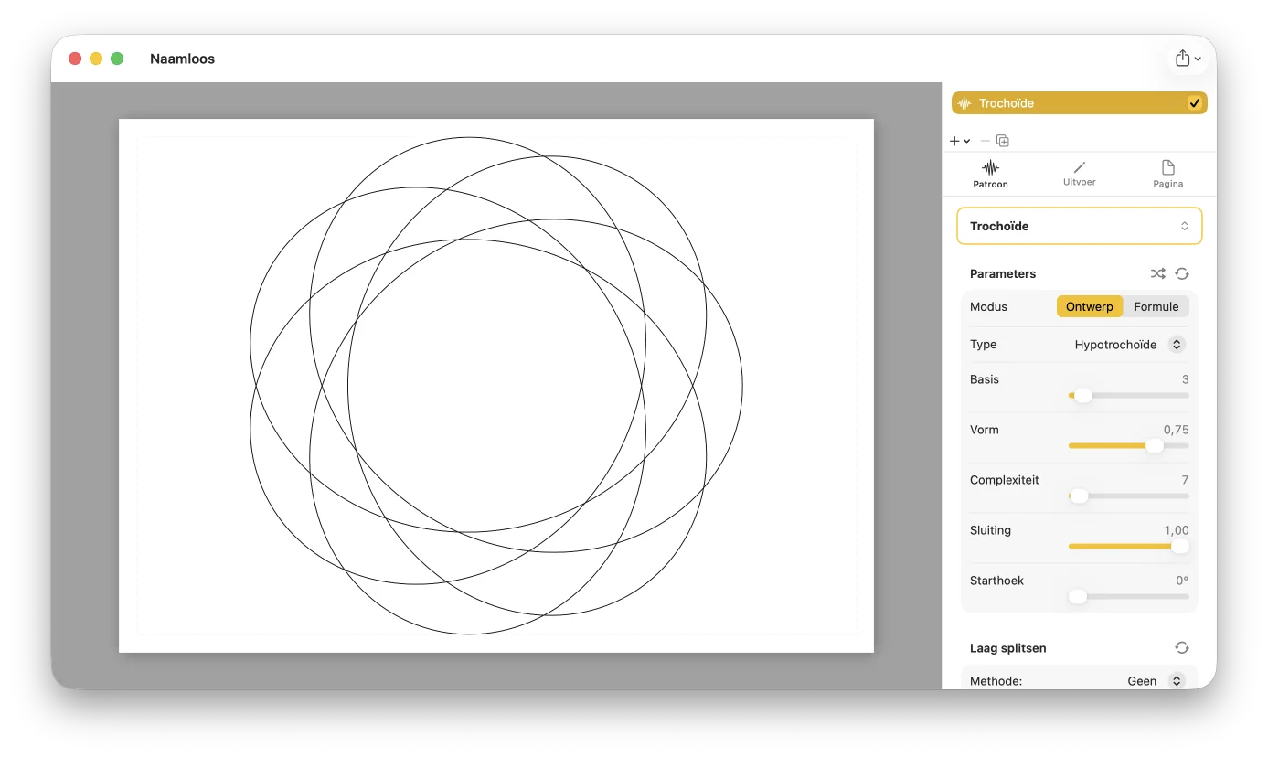The height and width of the screenshot is (757, 1268).
Task: Add a new layer with the plus button
Action: point(959,141)
